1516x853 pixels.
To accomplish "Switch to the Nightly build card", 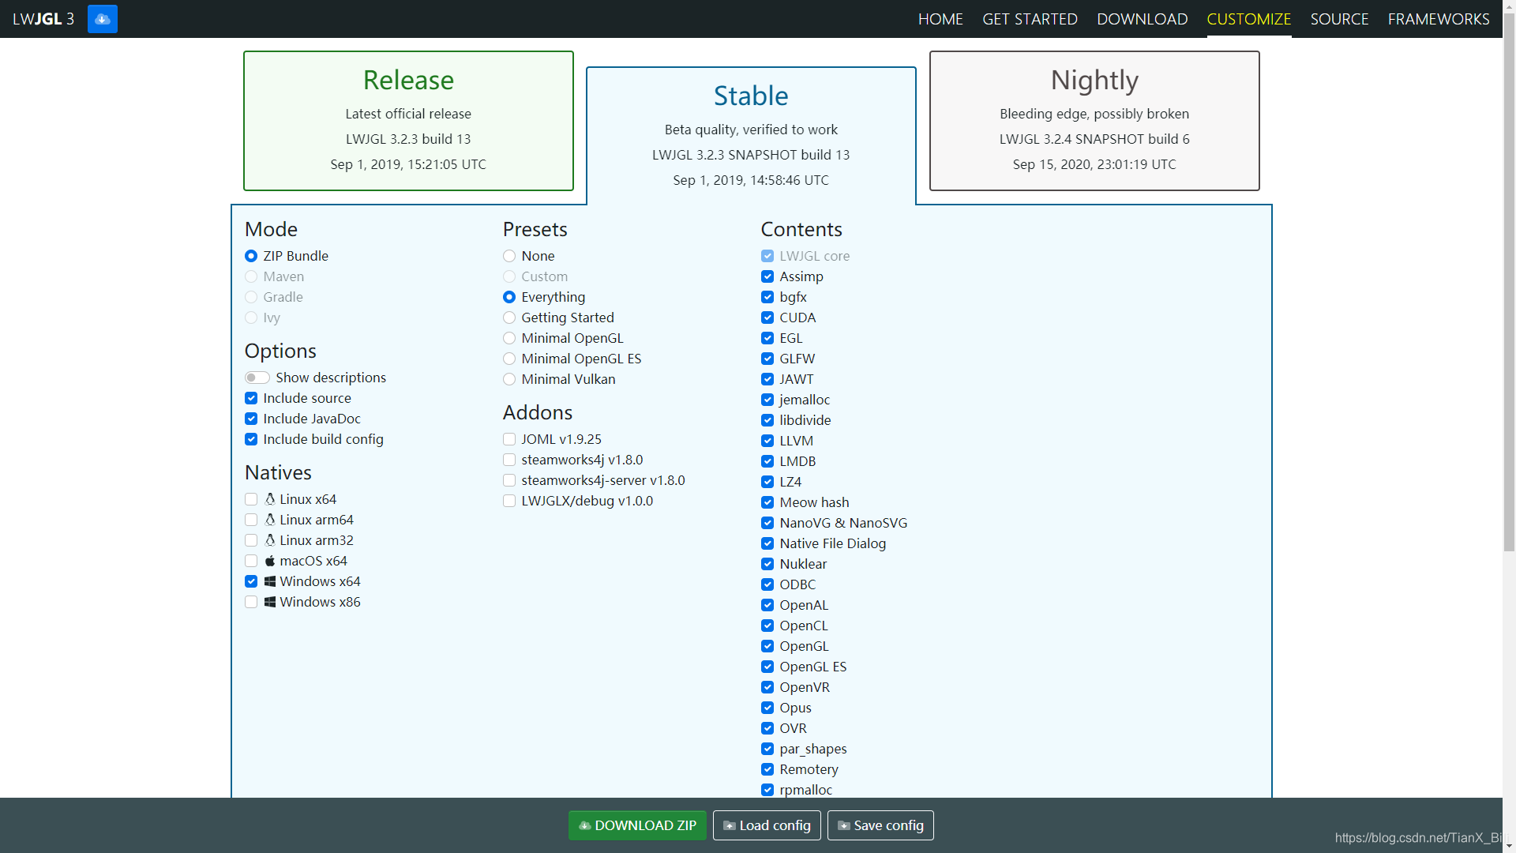I will tap(1094, 121).
